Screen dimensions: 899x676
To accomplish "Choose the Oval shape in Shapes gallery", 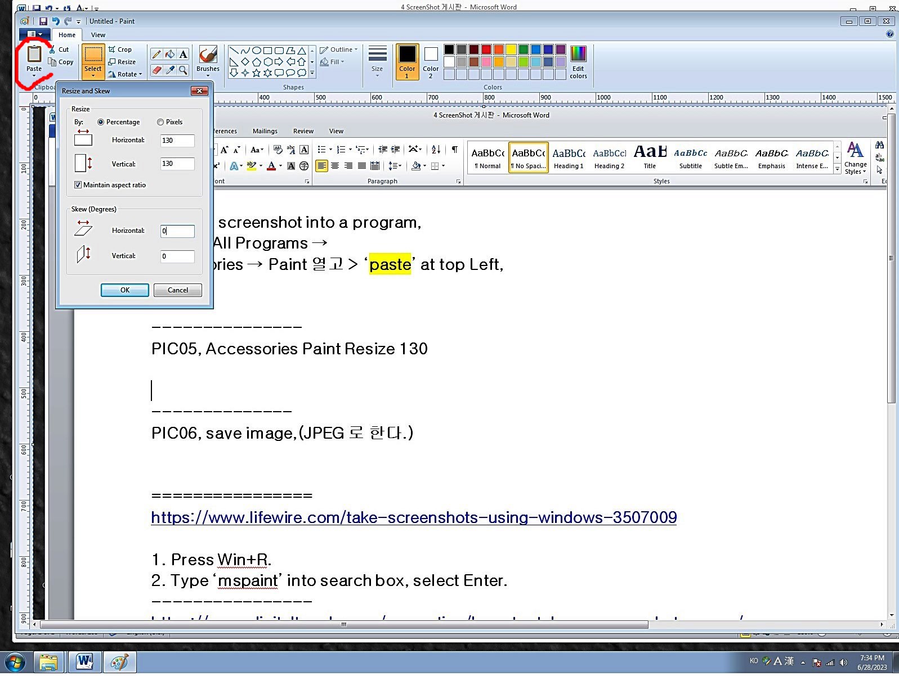I will pyautogui.click(x=257, y=51).
